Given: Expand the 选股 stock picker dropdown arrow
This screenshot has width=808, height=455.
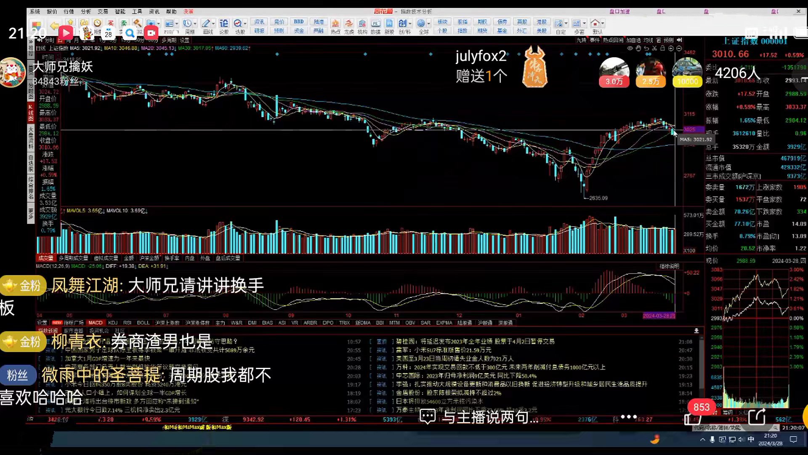Looking at the screenshot, I should (245, 24).
